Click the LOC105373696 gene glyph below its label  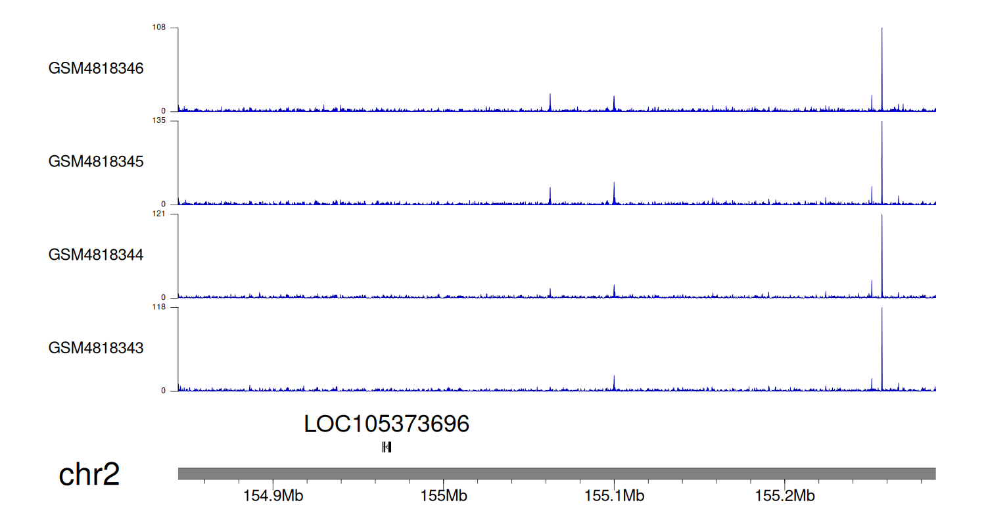[387, 447]
